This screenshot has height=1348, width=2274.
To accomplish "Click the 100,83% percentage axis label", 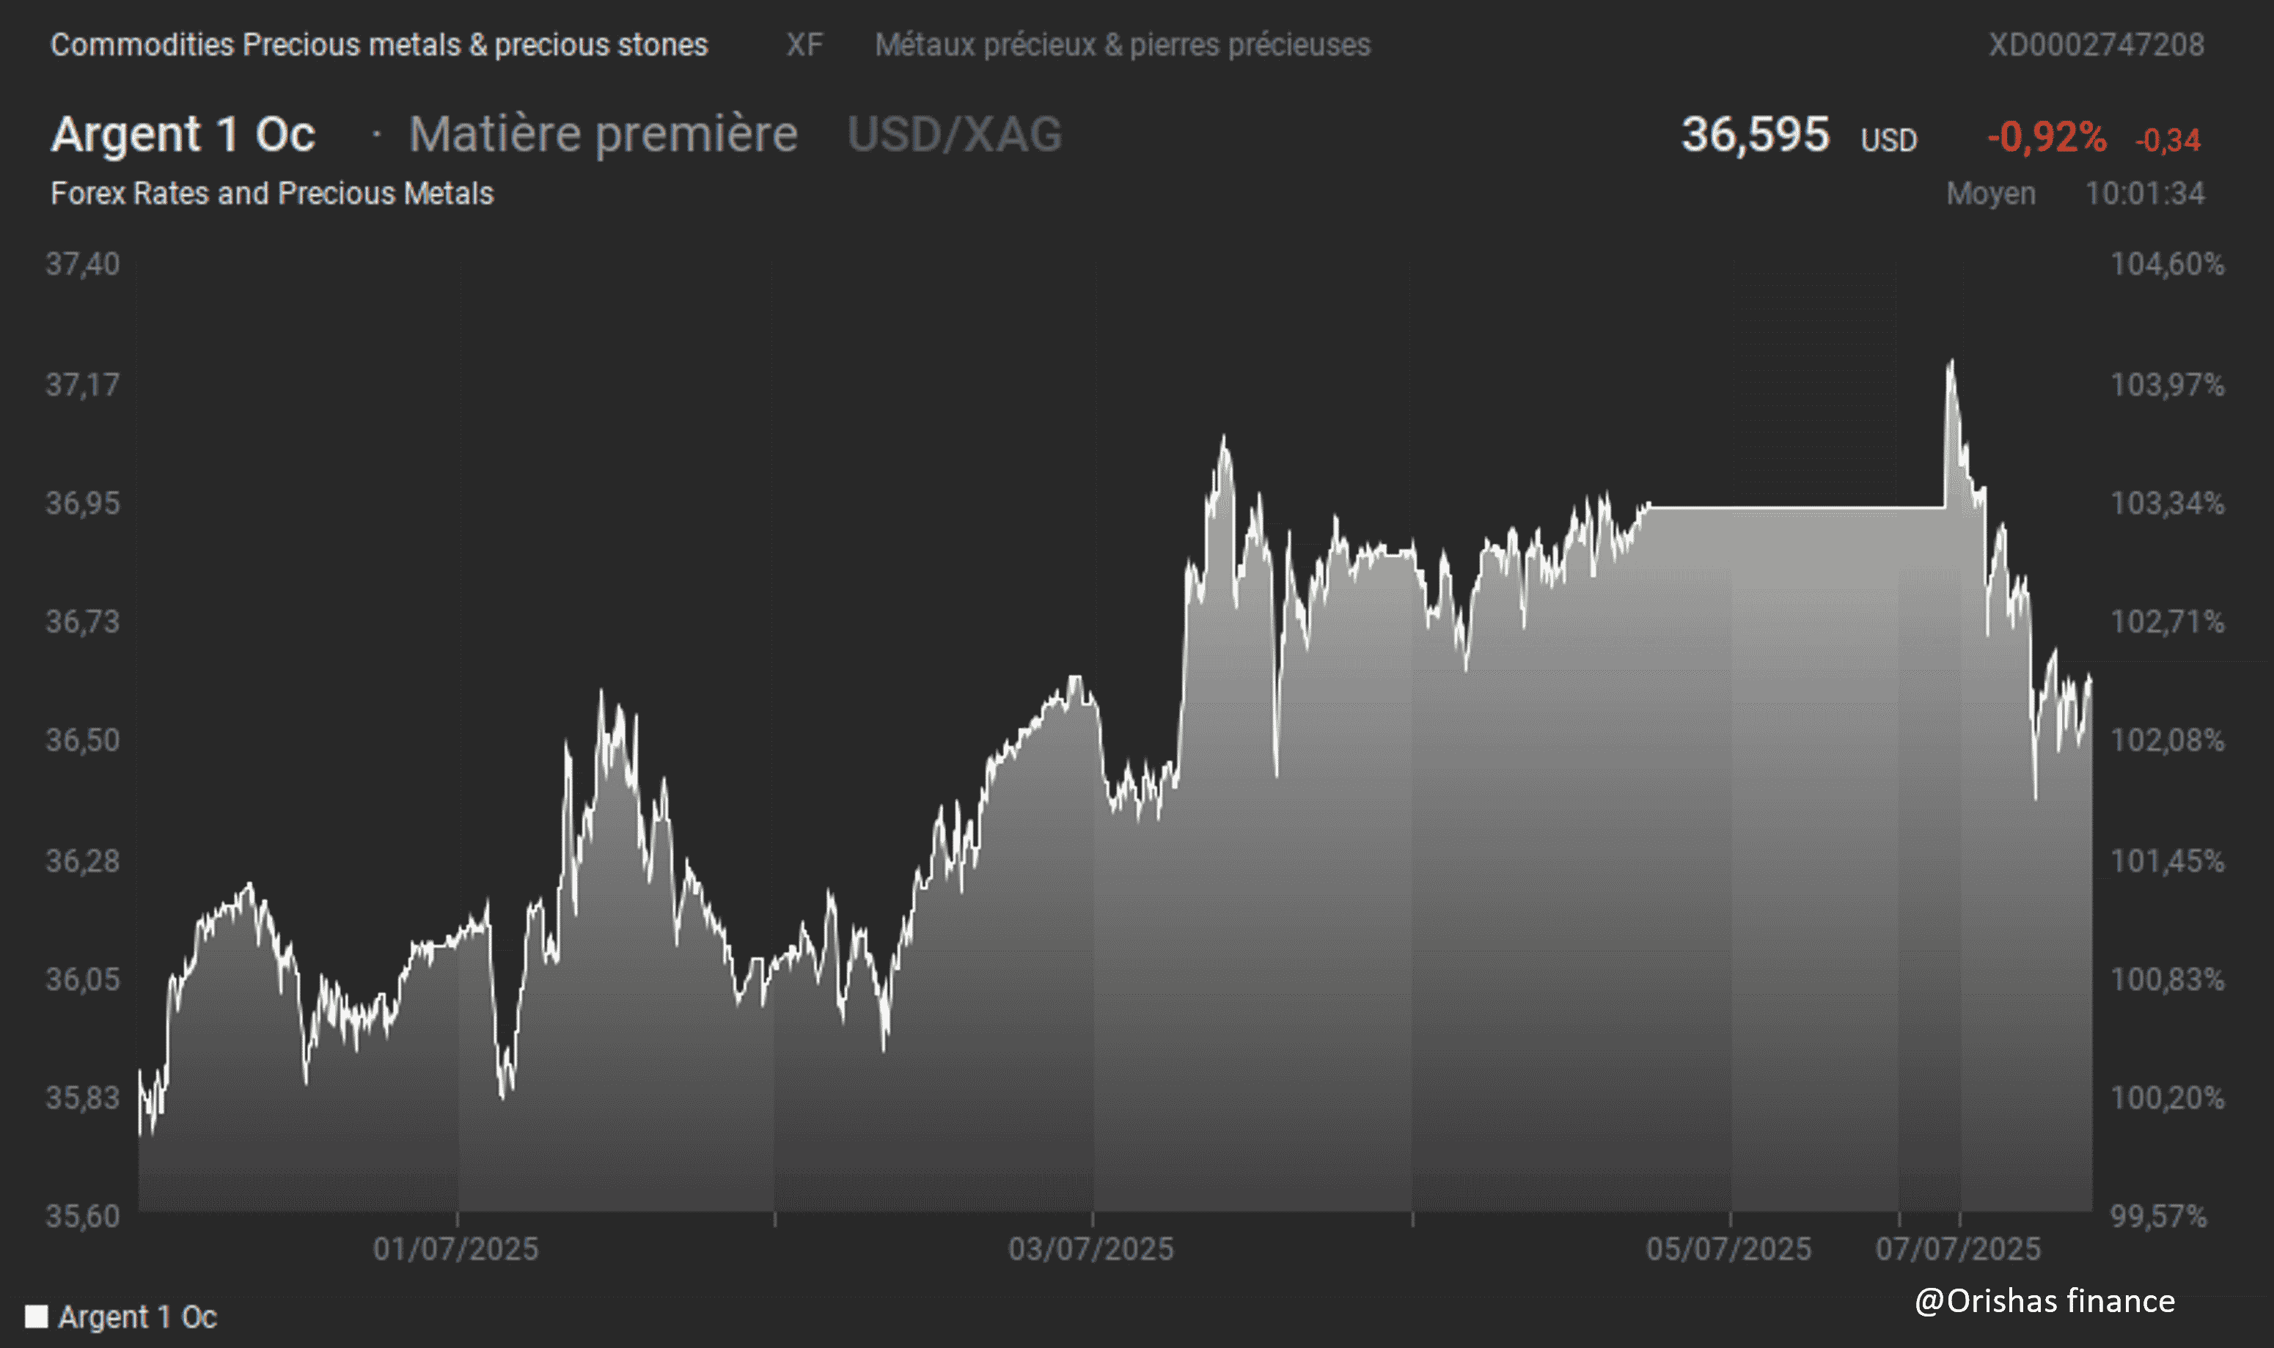I will coord(2168,979).
